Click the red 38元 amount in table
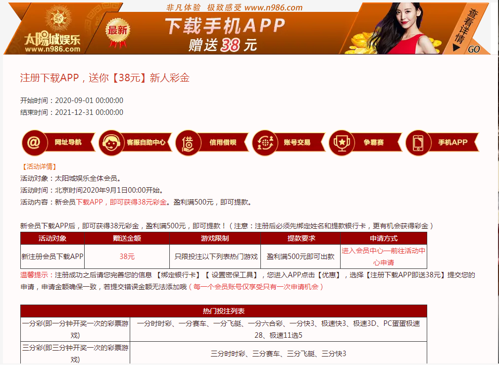 tap(127, 257)
